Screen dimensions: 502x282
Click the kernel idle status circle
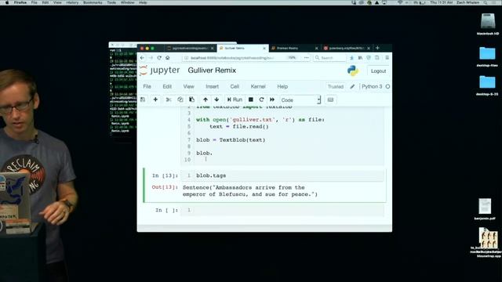coord(387,87)
